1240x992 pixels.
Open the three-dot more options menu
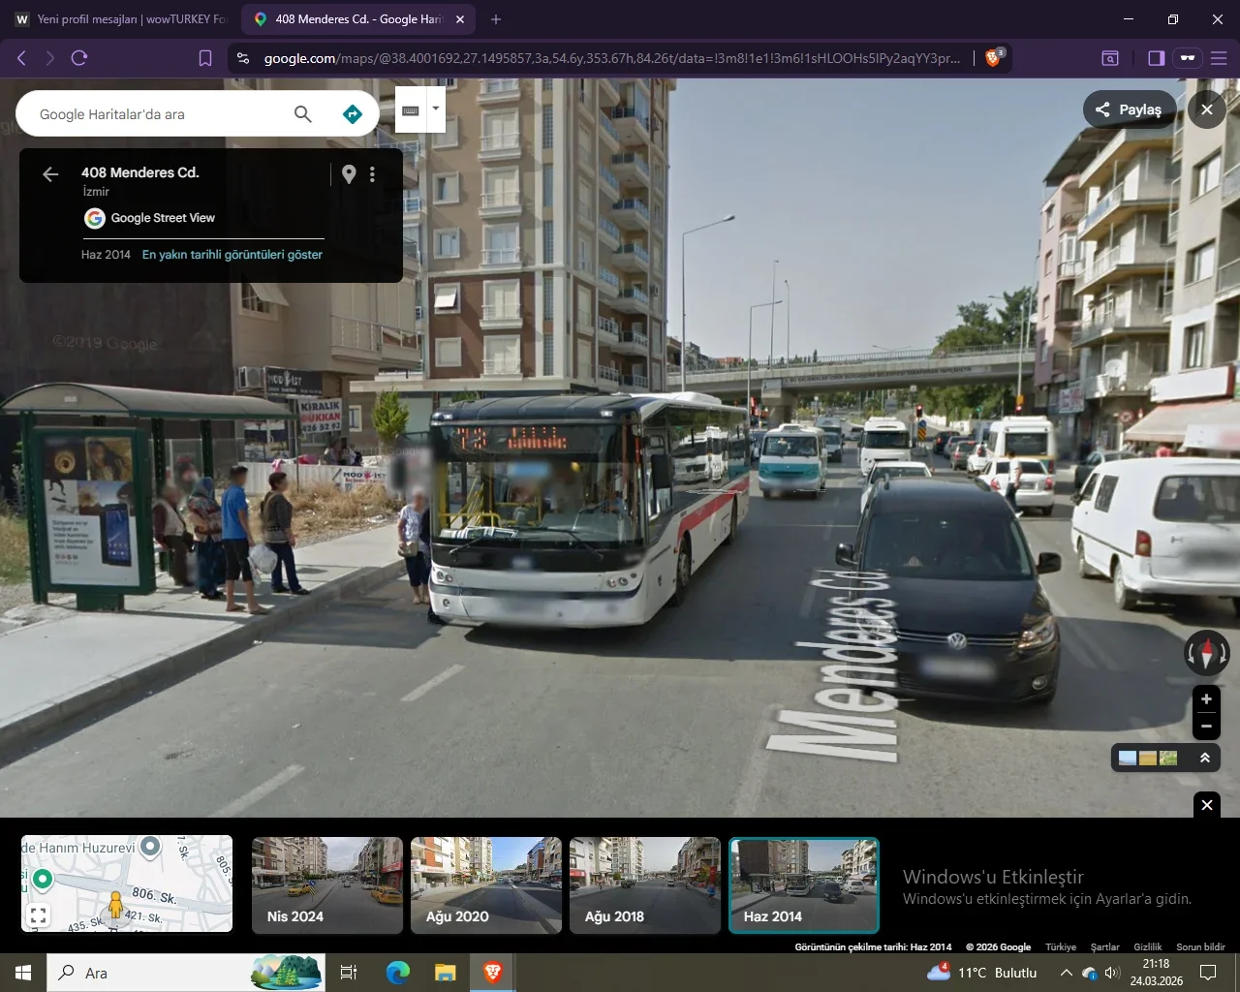pos(372,174)
